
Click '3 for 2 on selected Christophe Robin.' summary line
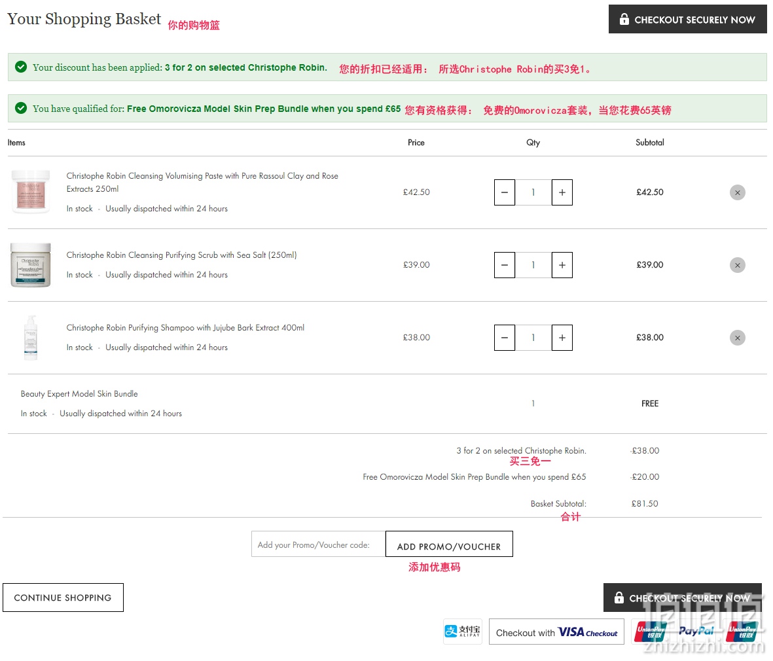click(521, 450)
